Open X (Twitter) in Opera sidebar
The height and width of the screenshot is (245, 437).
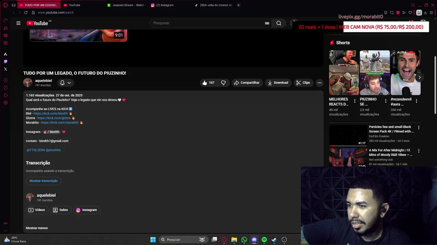[5, 69]
